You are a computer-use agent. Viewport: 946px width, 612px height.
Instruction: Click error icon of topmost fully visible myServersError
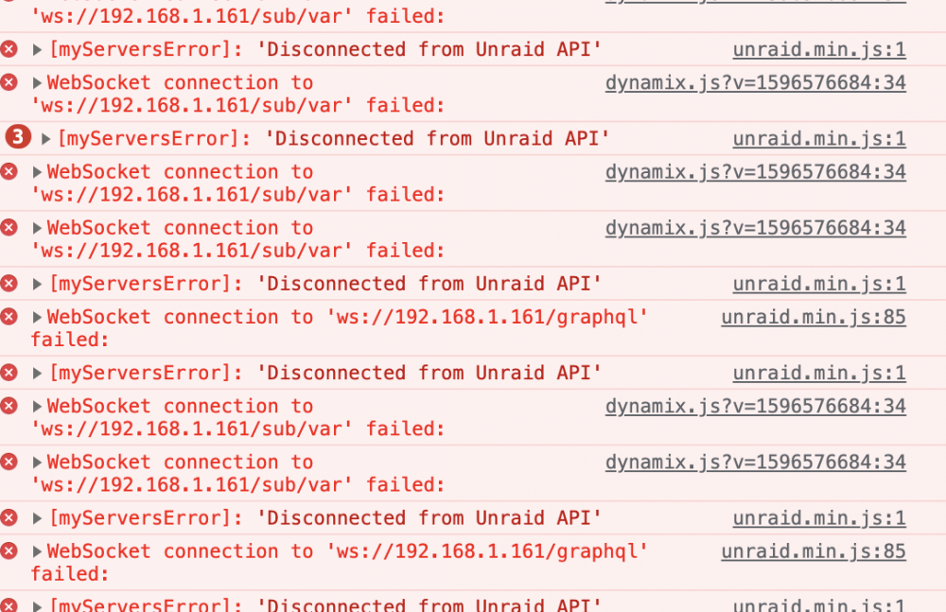9,49
